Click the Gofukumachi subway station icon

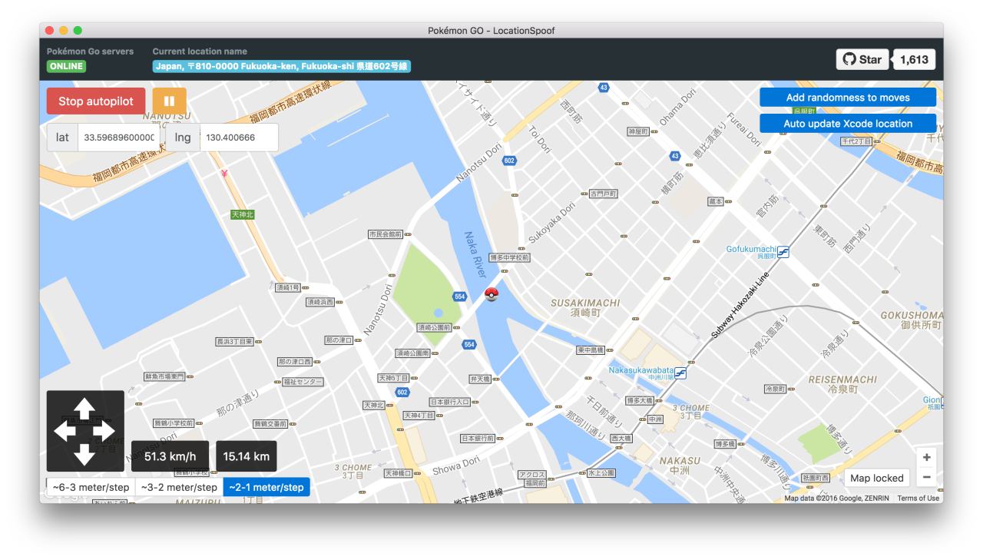coord(783,251)
